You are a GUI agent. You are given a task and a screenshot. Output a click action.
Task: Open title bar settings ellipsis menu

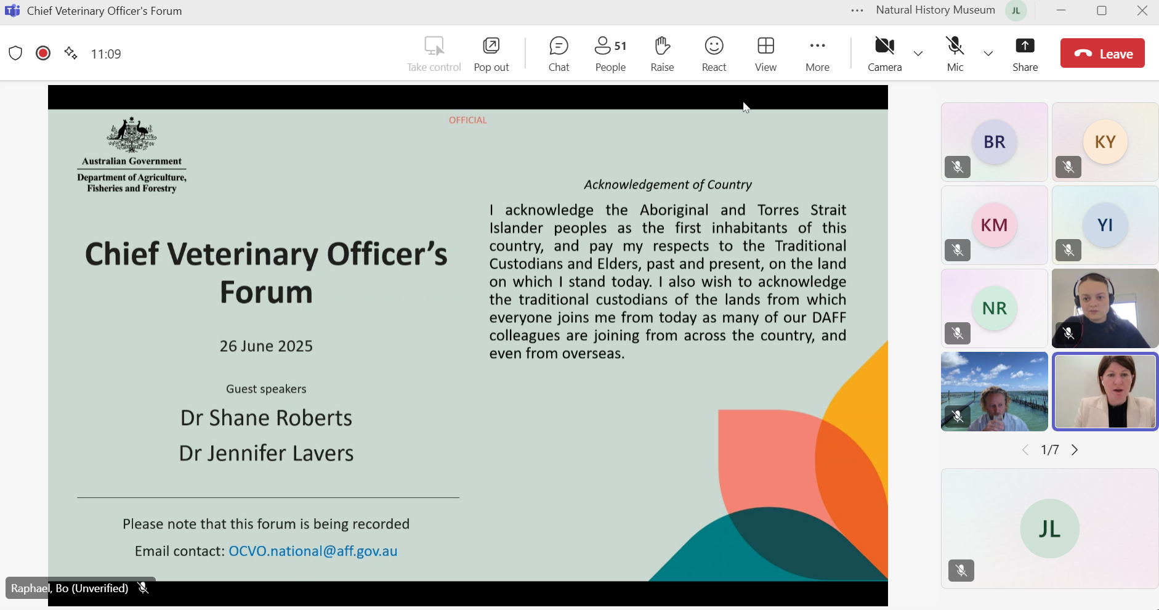857,10
